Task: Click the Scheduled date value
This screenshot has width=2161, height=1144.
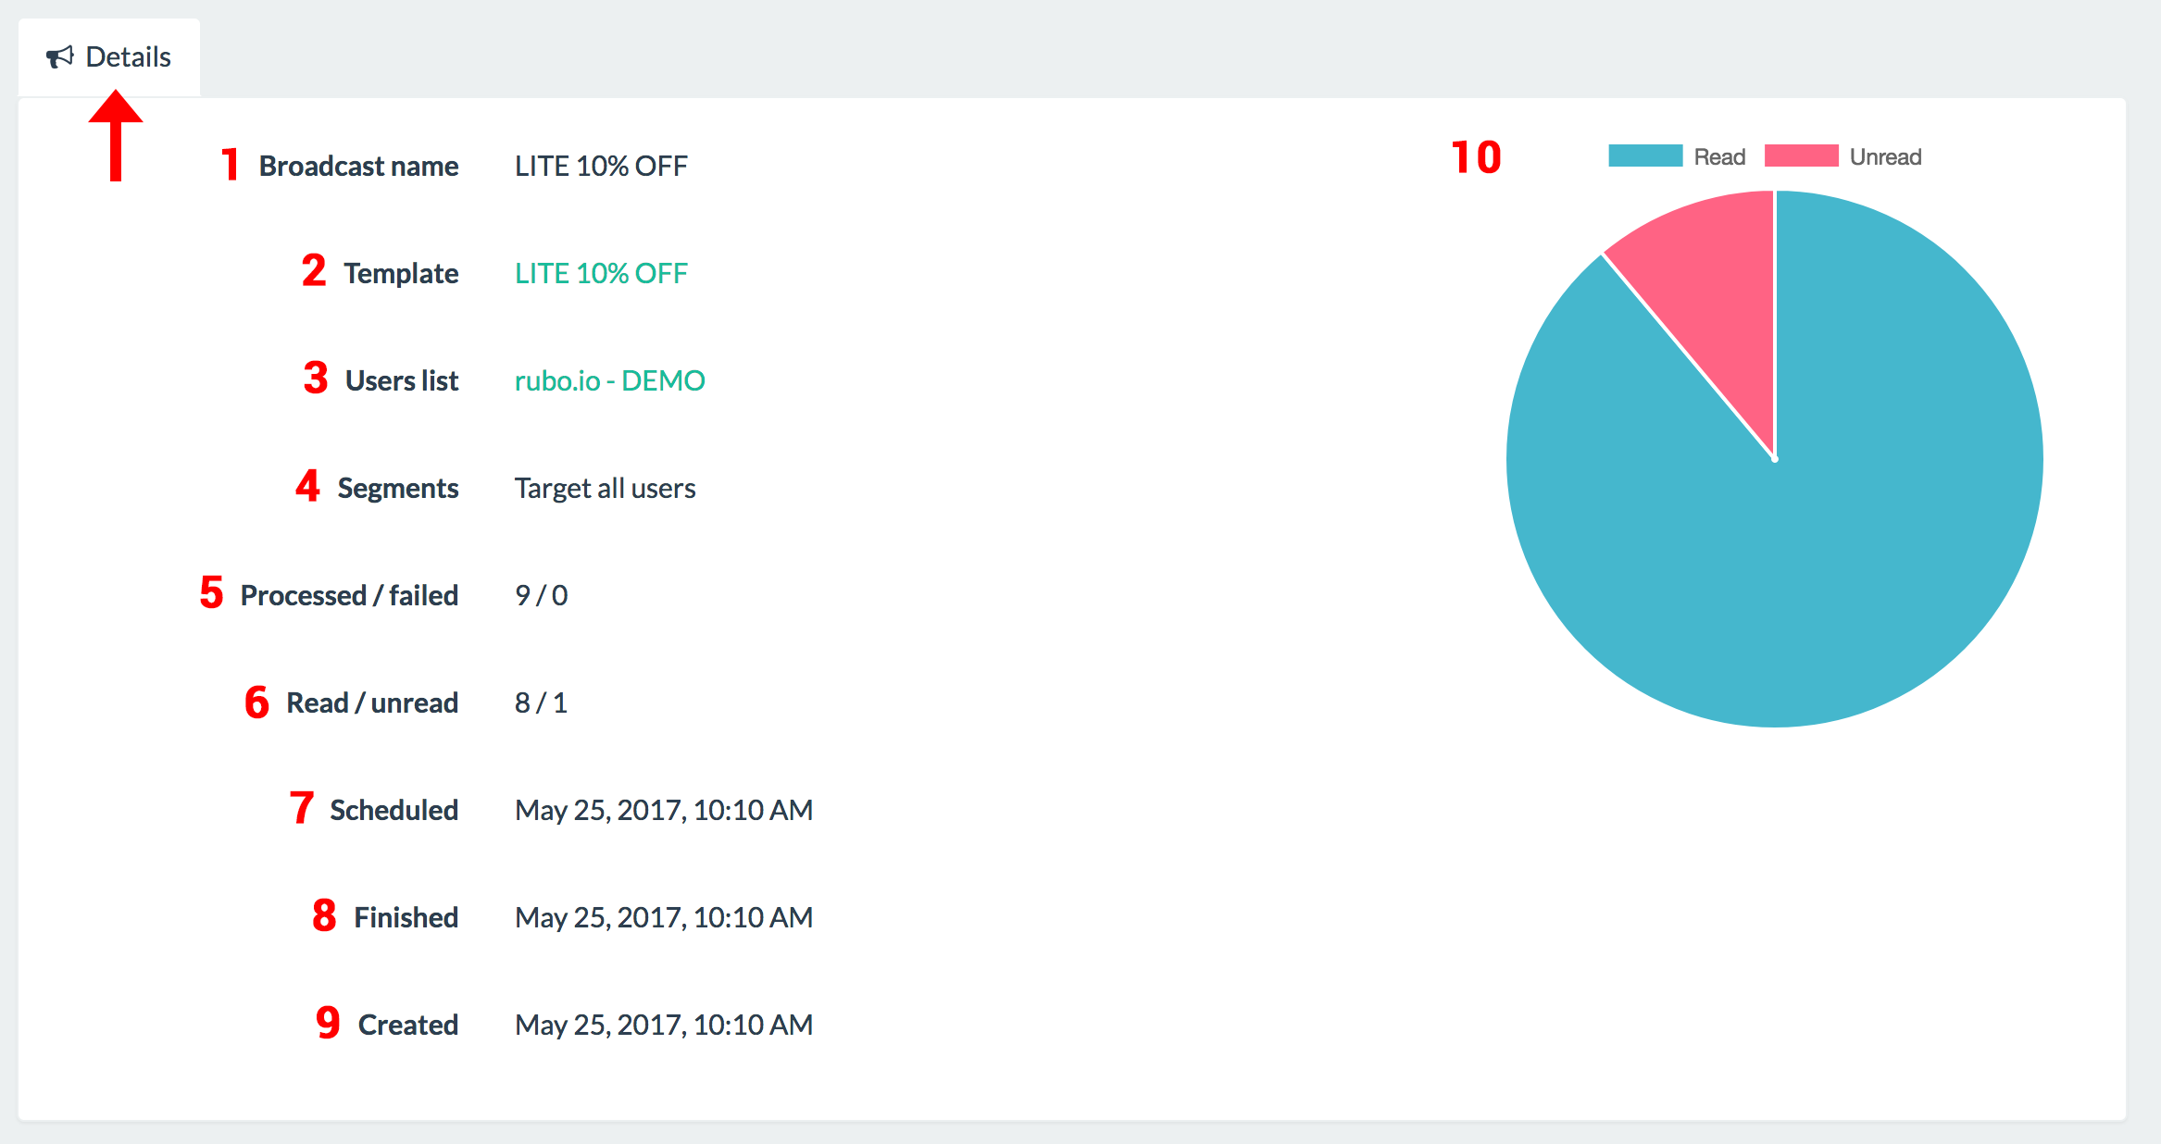Action: coord(663,810)
